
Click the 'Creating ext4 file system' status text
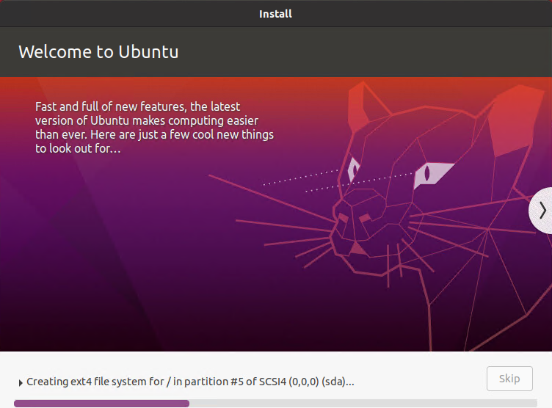(190, 382)
